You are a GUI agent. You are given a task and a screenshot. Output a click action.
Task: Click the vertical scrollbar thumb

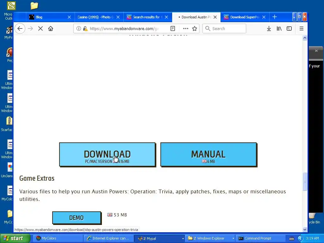click(305, 181)
